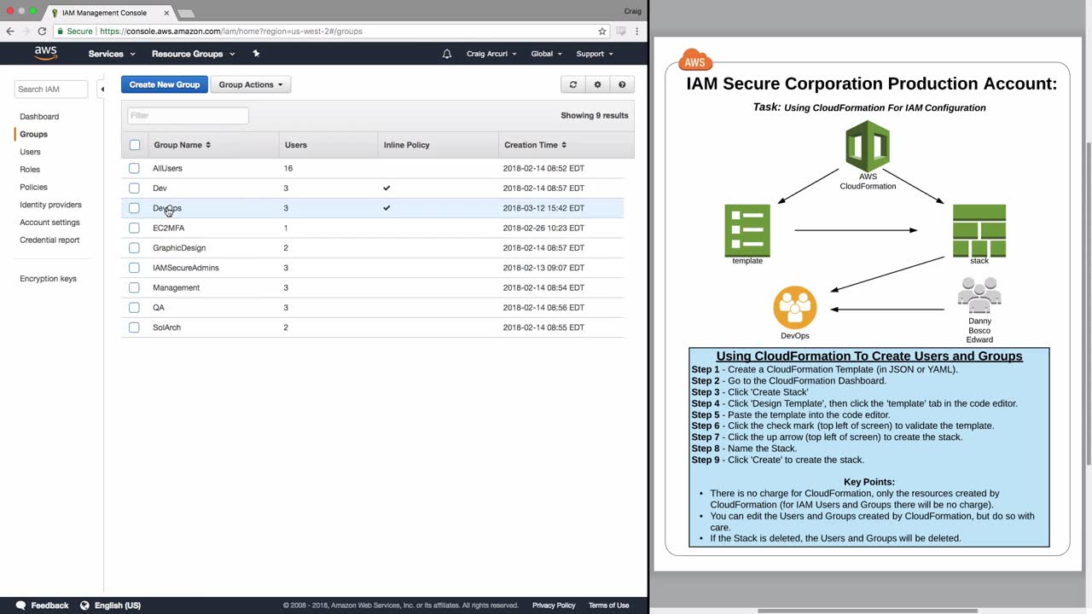Click the browser forward arrow
Screen dimensions: 1092x614
26,31
